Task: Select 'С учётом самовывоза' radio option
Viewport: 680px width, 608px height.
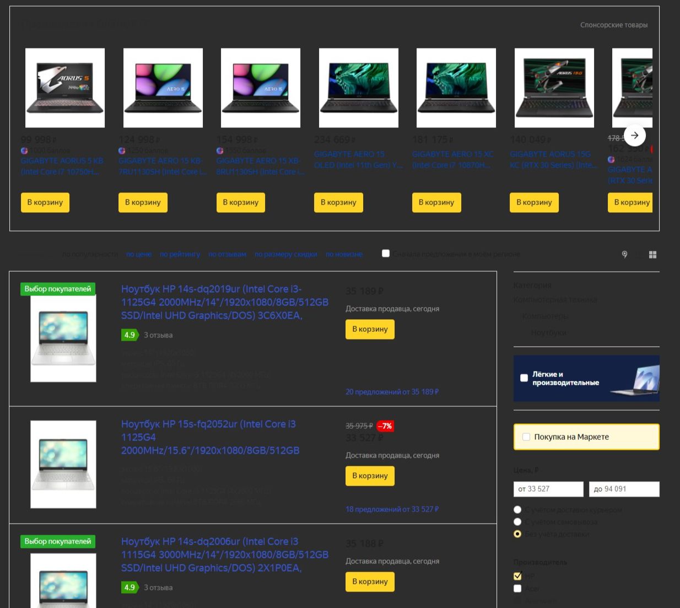Action: [x=517, y=521]
